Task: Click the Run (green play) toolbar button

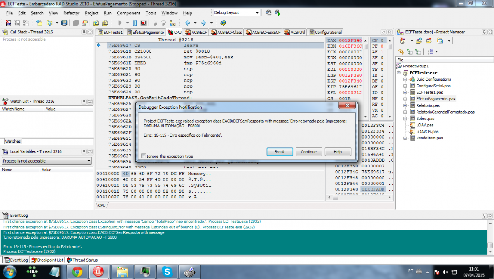Action: 120,23
